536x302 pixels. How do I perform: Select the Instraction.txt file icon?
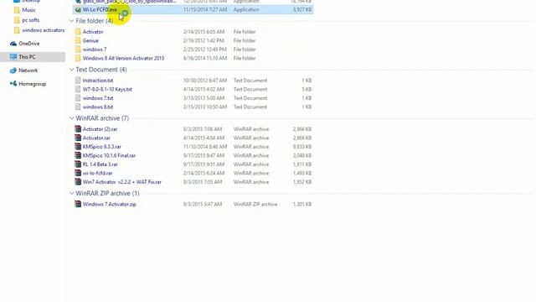point(78,81)
